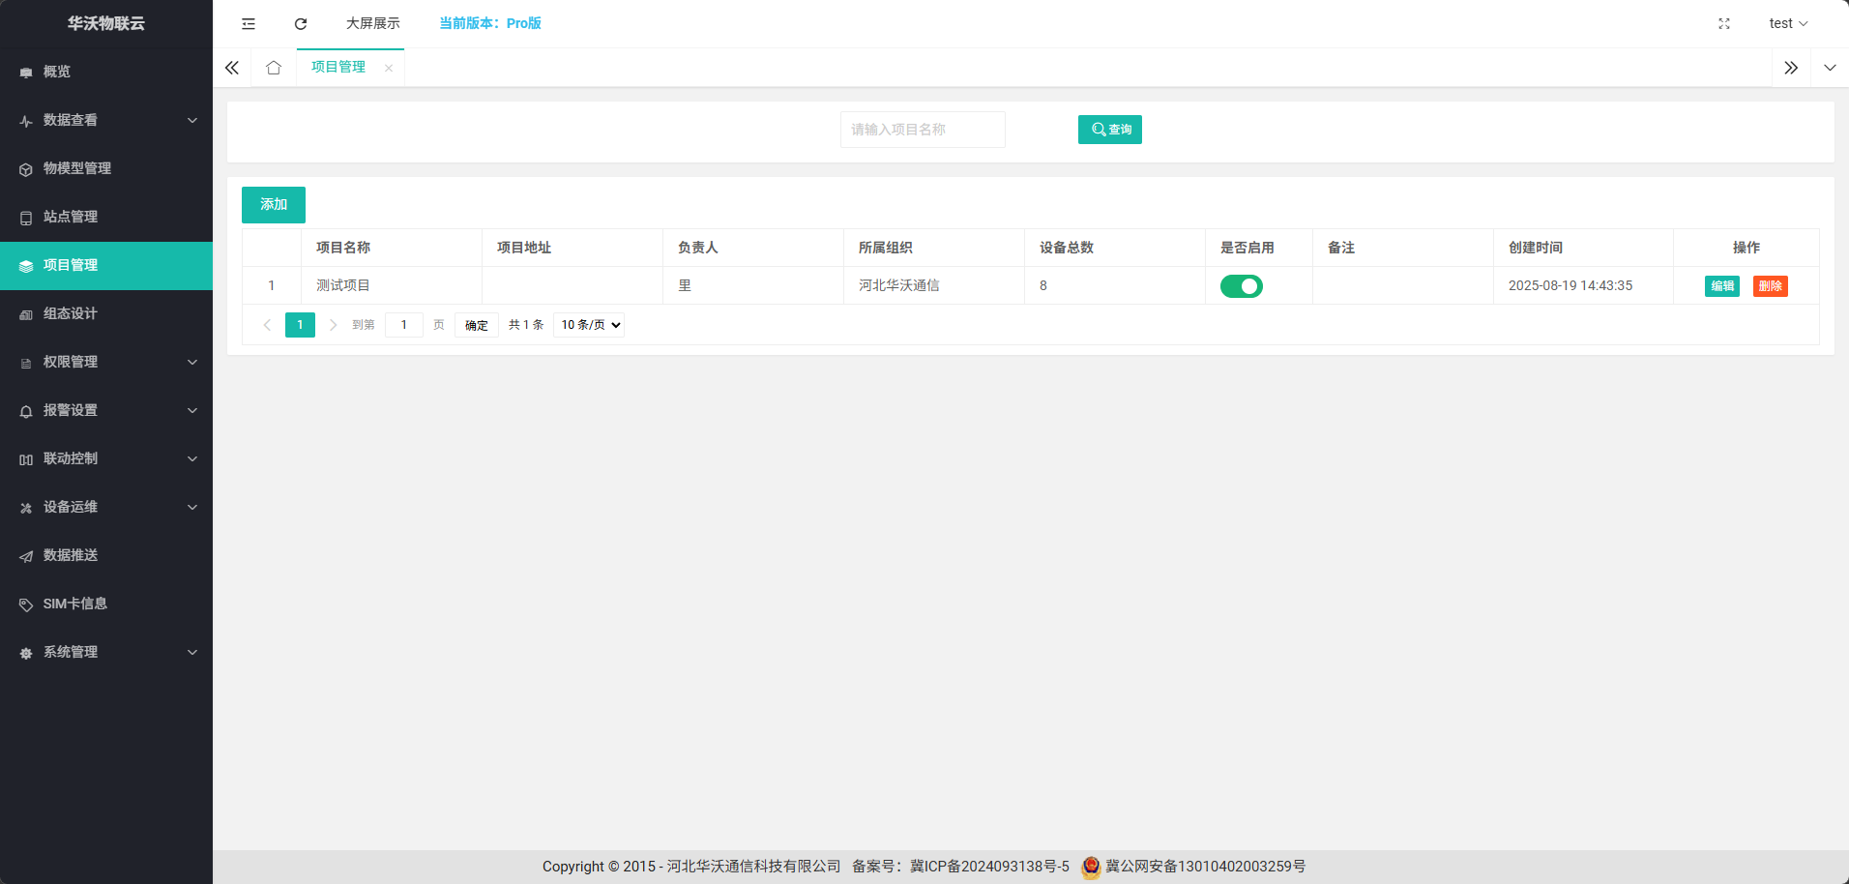Collapse the sidebar with the hamburger icon
The height and width of the screenshot is (884, 1849).
coord(248,23)
